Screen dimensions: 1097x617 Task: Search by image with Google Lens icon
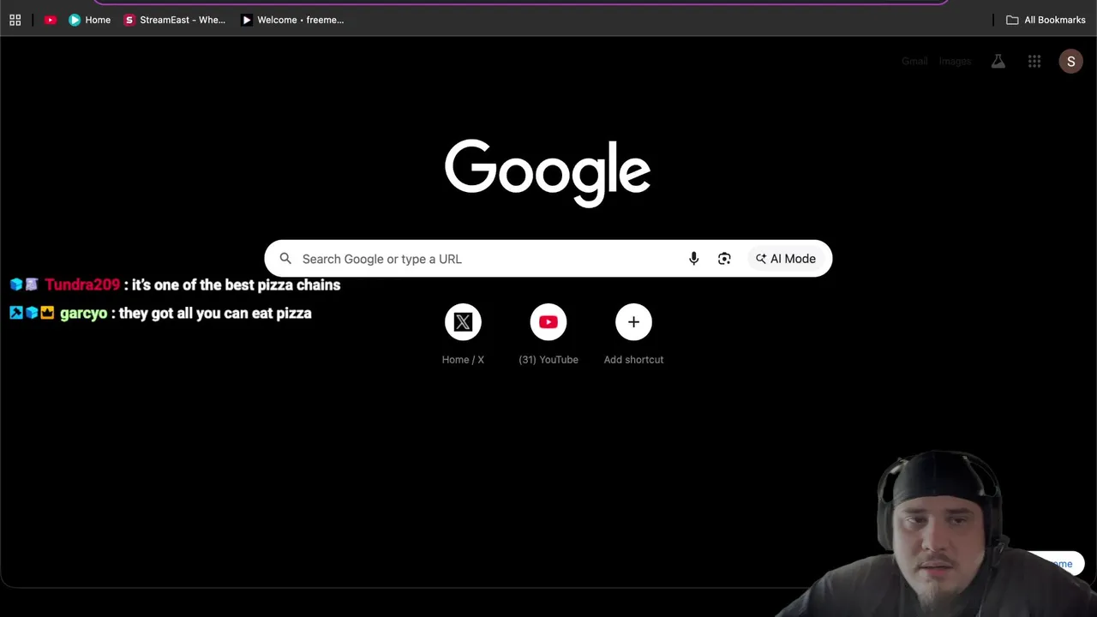(724, 259)
